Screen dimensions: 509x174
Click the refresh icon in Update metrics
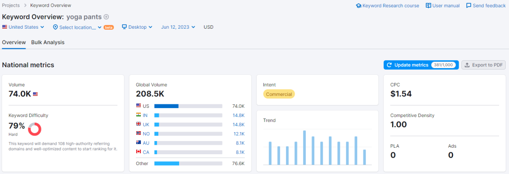pos(390,65)
